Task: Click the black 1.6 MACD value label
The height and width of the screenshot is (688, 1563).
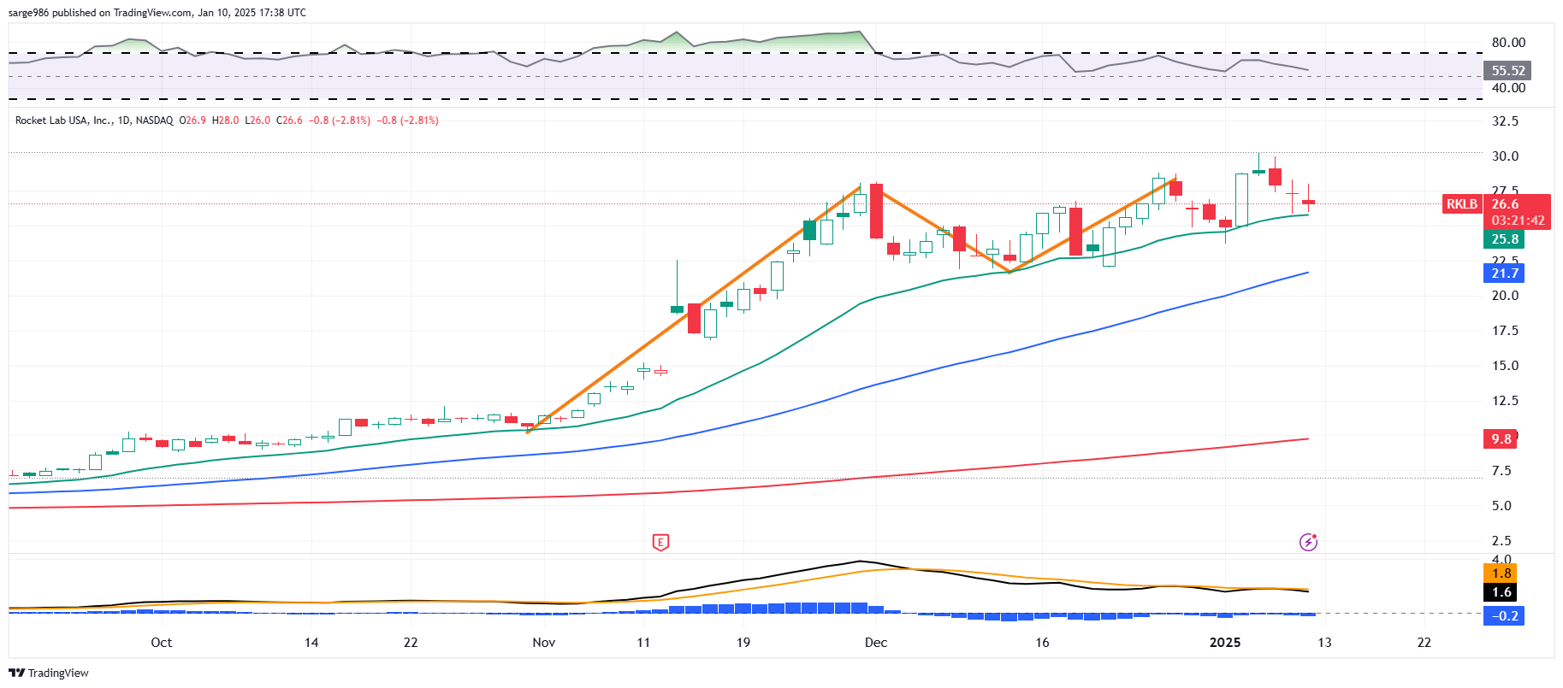Action: [1501, 592]
